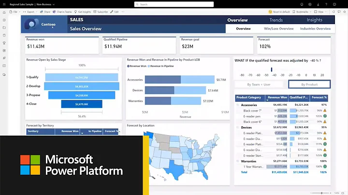Click the refresh visuals icon
Screen dimensions: 348x195
[x=333, y=12]
